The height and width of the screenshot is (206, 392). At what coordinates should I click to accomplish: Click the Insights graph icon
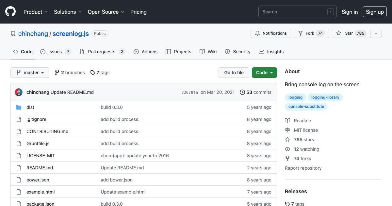pyautogui.click(x=262, y=51)
